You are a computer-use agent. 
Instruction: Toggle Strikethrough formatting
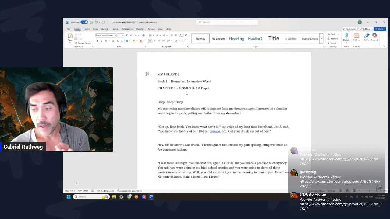(113, 41)
